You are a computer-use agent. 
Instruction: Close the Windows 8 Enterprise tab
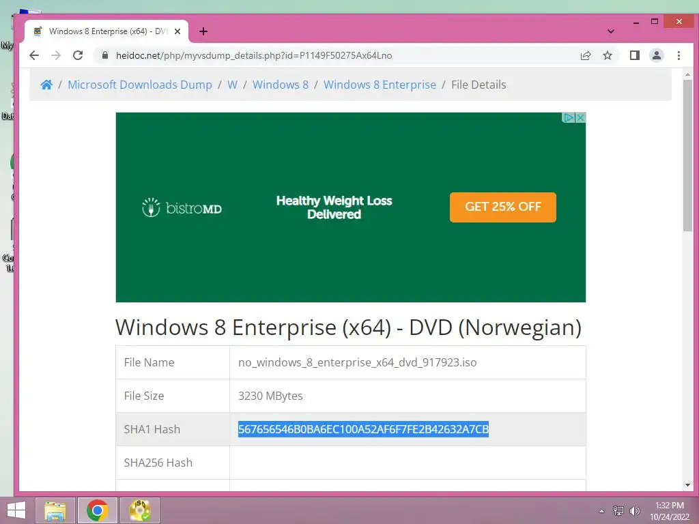tap(177, 31)
